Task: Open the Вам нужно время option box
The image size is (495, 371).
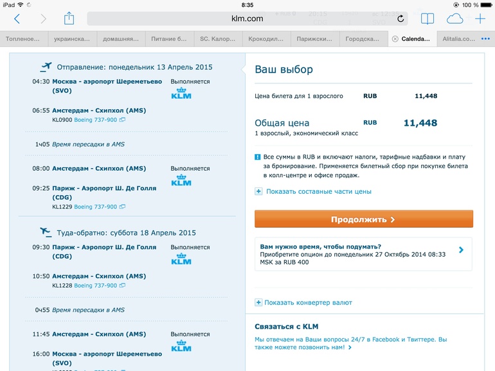Action: tap(363, 254)
